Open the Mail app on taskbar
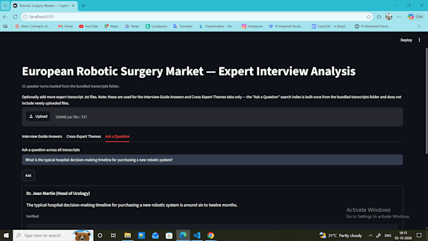 (155, 235)
